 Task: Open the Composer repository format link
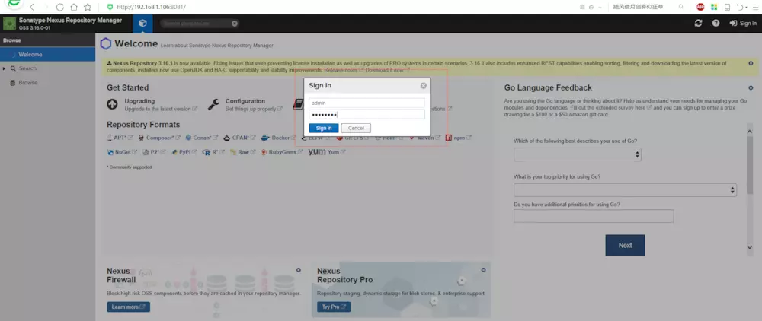[x=159, y=138]
